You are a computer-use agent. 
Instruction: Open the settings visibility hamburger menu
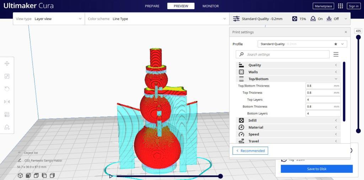336,54
